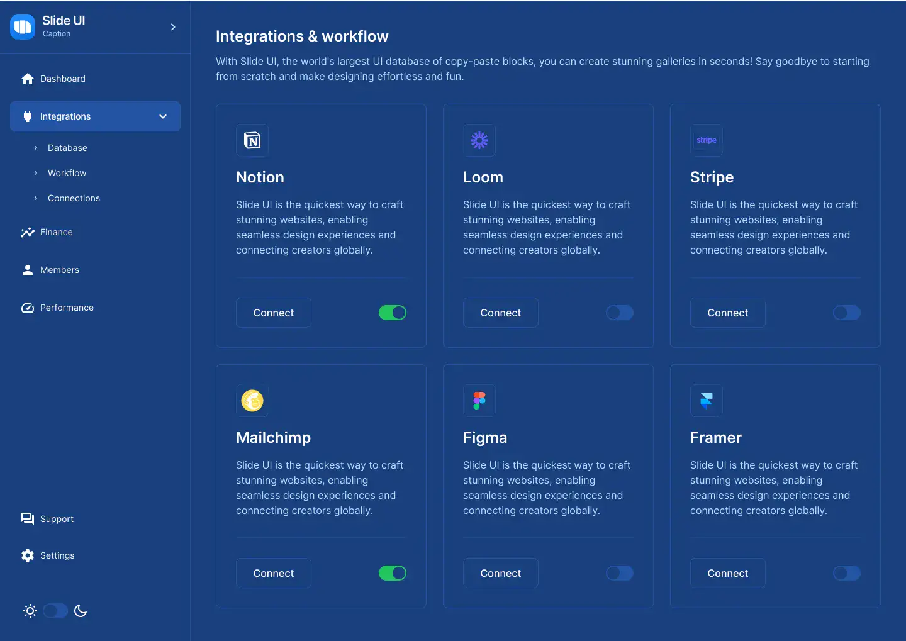Screen dimensions: 906x641
Task: Click the Members person icon
Action: pos(28,270)
